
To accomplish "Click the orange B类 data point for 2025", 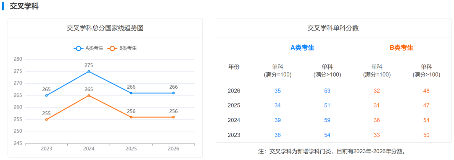I will [131, 117].
